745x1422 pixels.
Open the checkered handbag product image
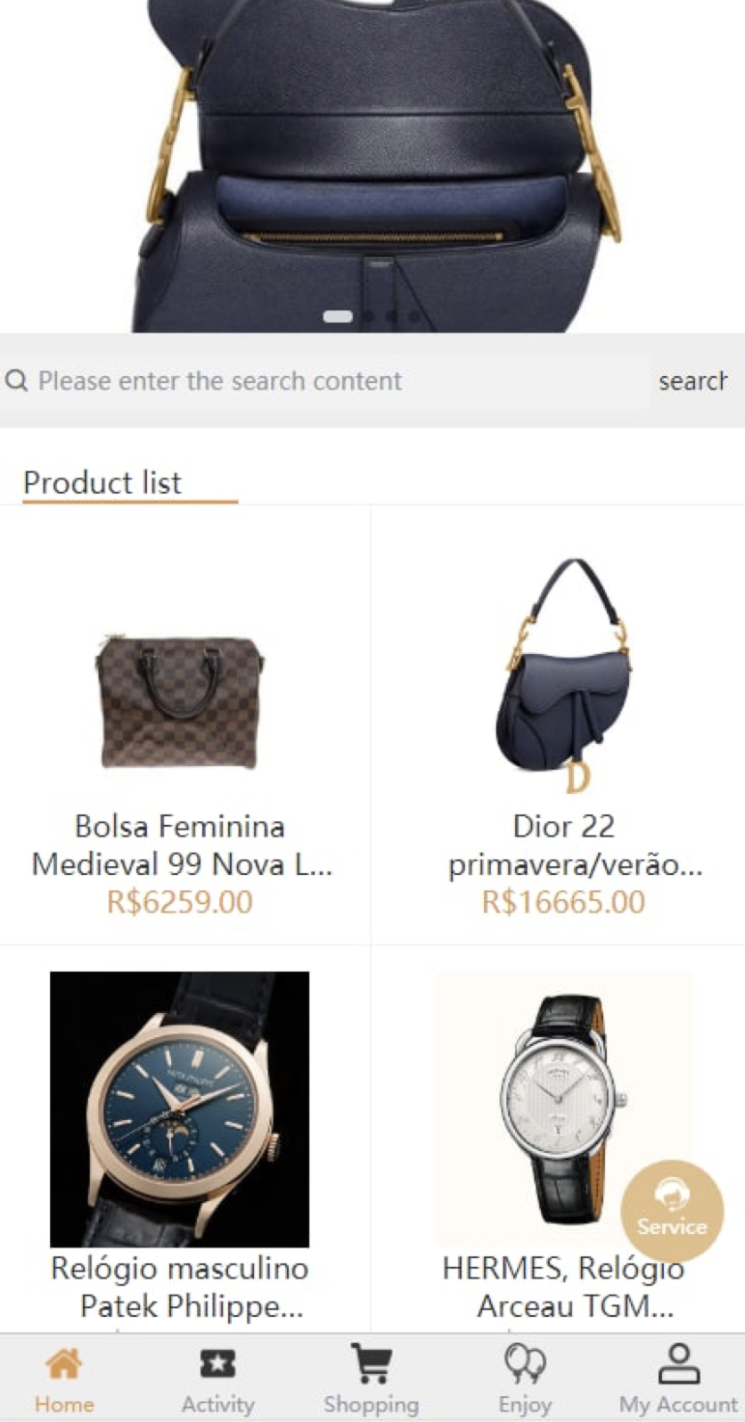(180, 702)
